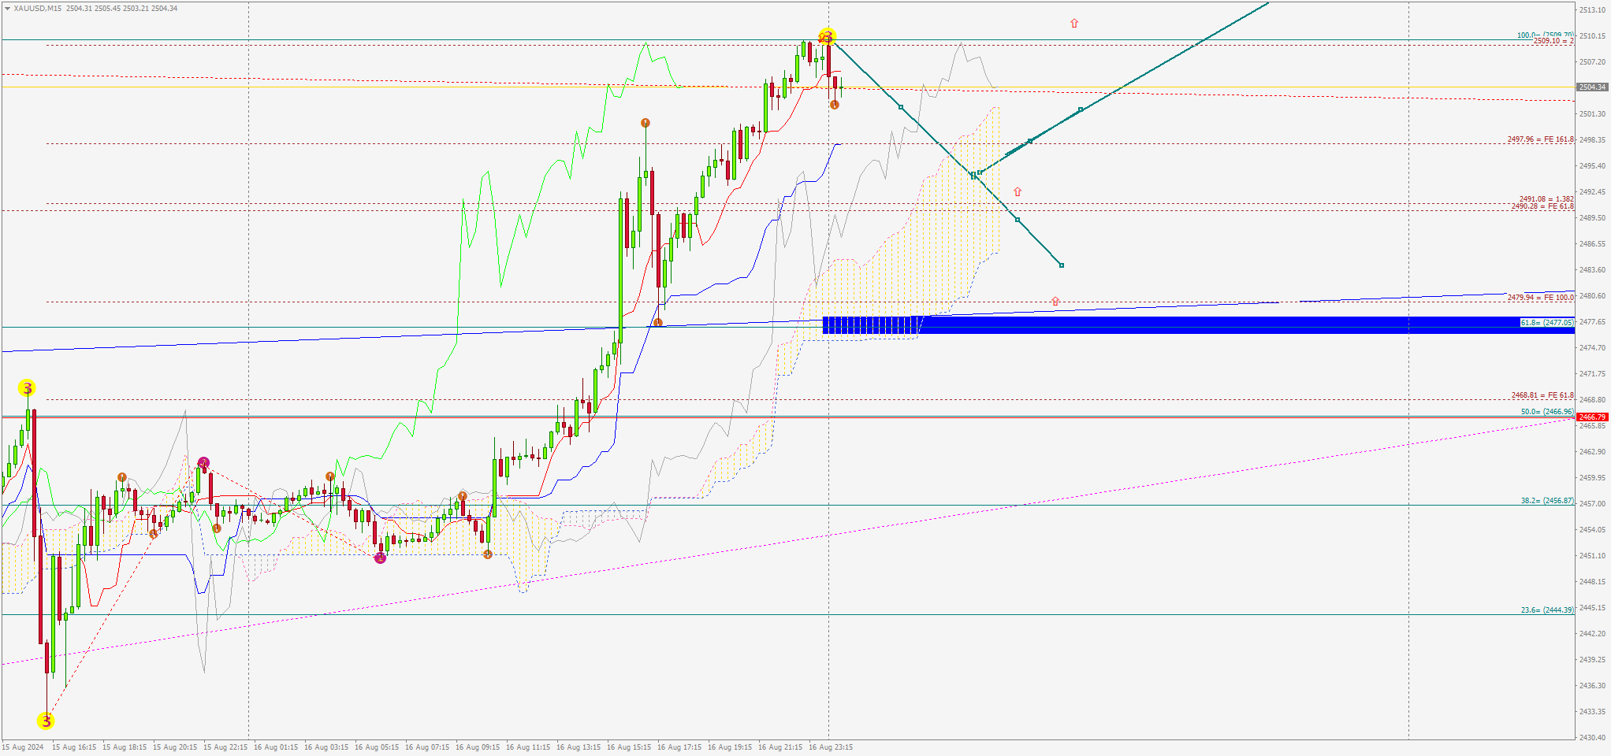1611x756 pixels.
Task: Select the 50.0 Fibonacci level label
Action: [1546, 412]
